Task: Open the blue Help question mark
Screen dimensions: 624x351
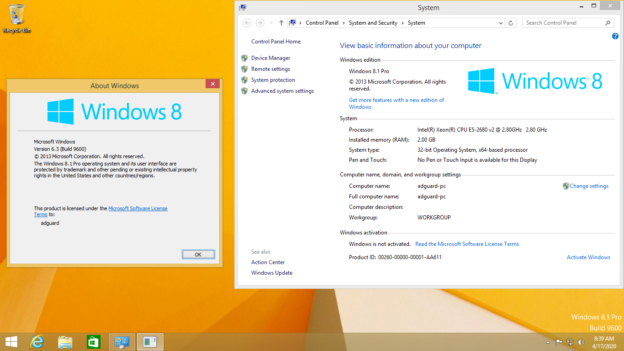Action: click(x=615, y=36)
